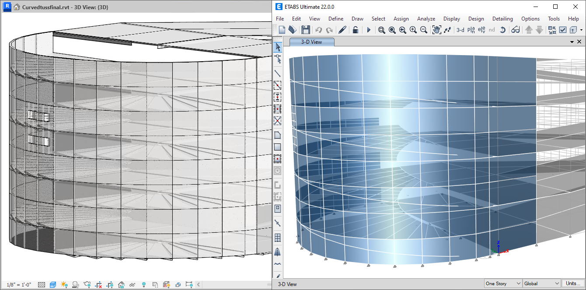Image resolution: width=586 pixels, height=290 pixels.
Task: Change the 1/8 inch drawing scale in Revit
Action: [17, 284]
